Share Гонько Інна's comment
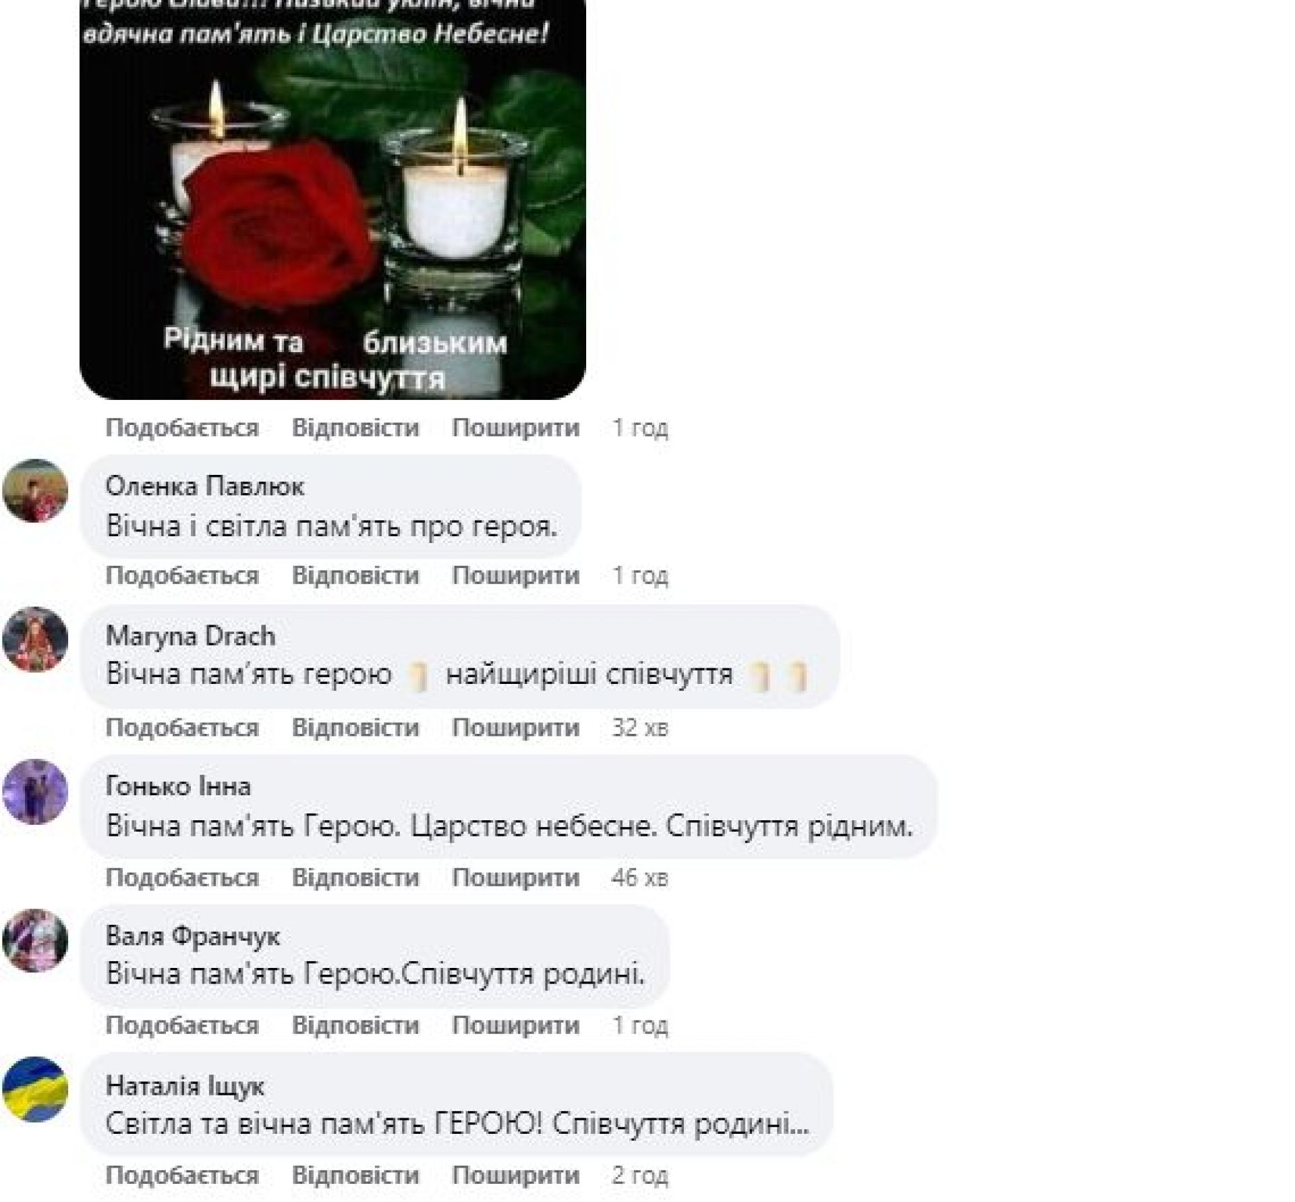1295x1202 pixels. point(515,877)
